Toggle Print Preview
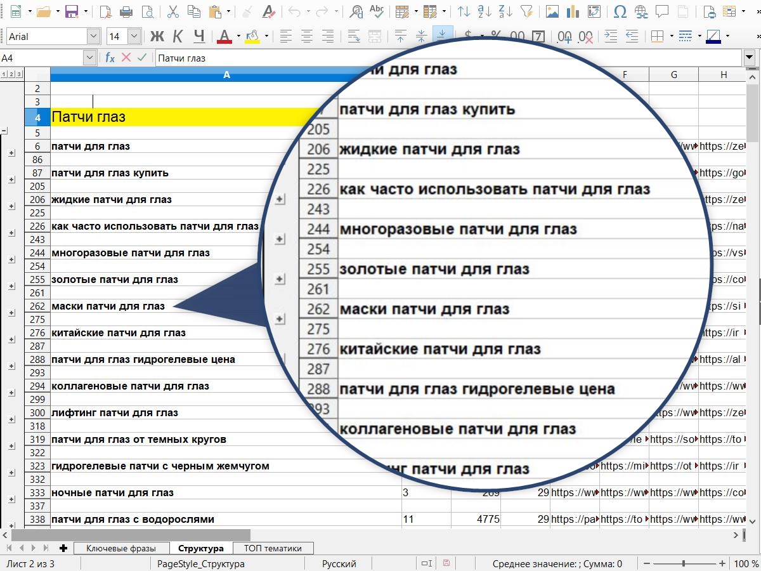This screenshot has height=571, width=761. tap(148, 11)
